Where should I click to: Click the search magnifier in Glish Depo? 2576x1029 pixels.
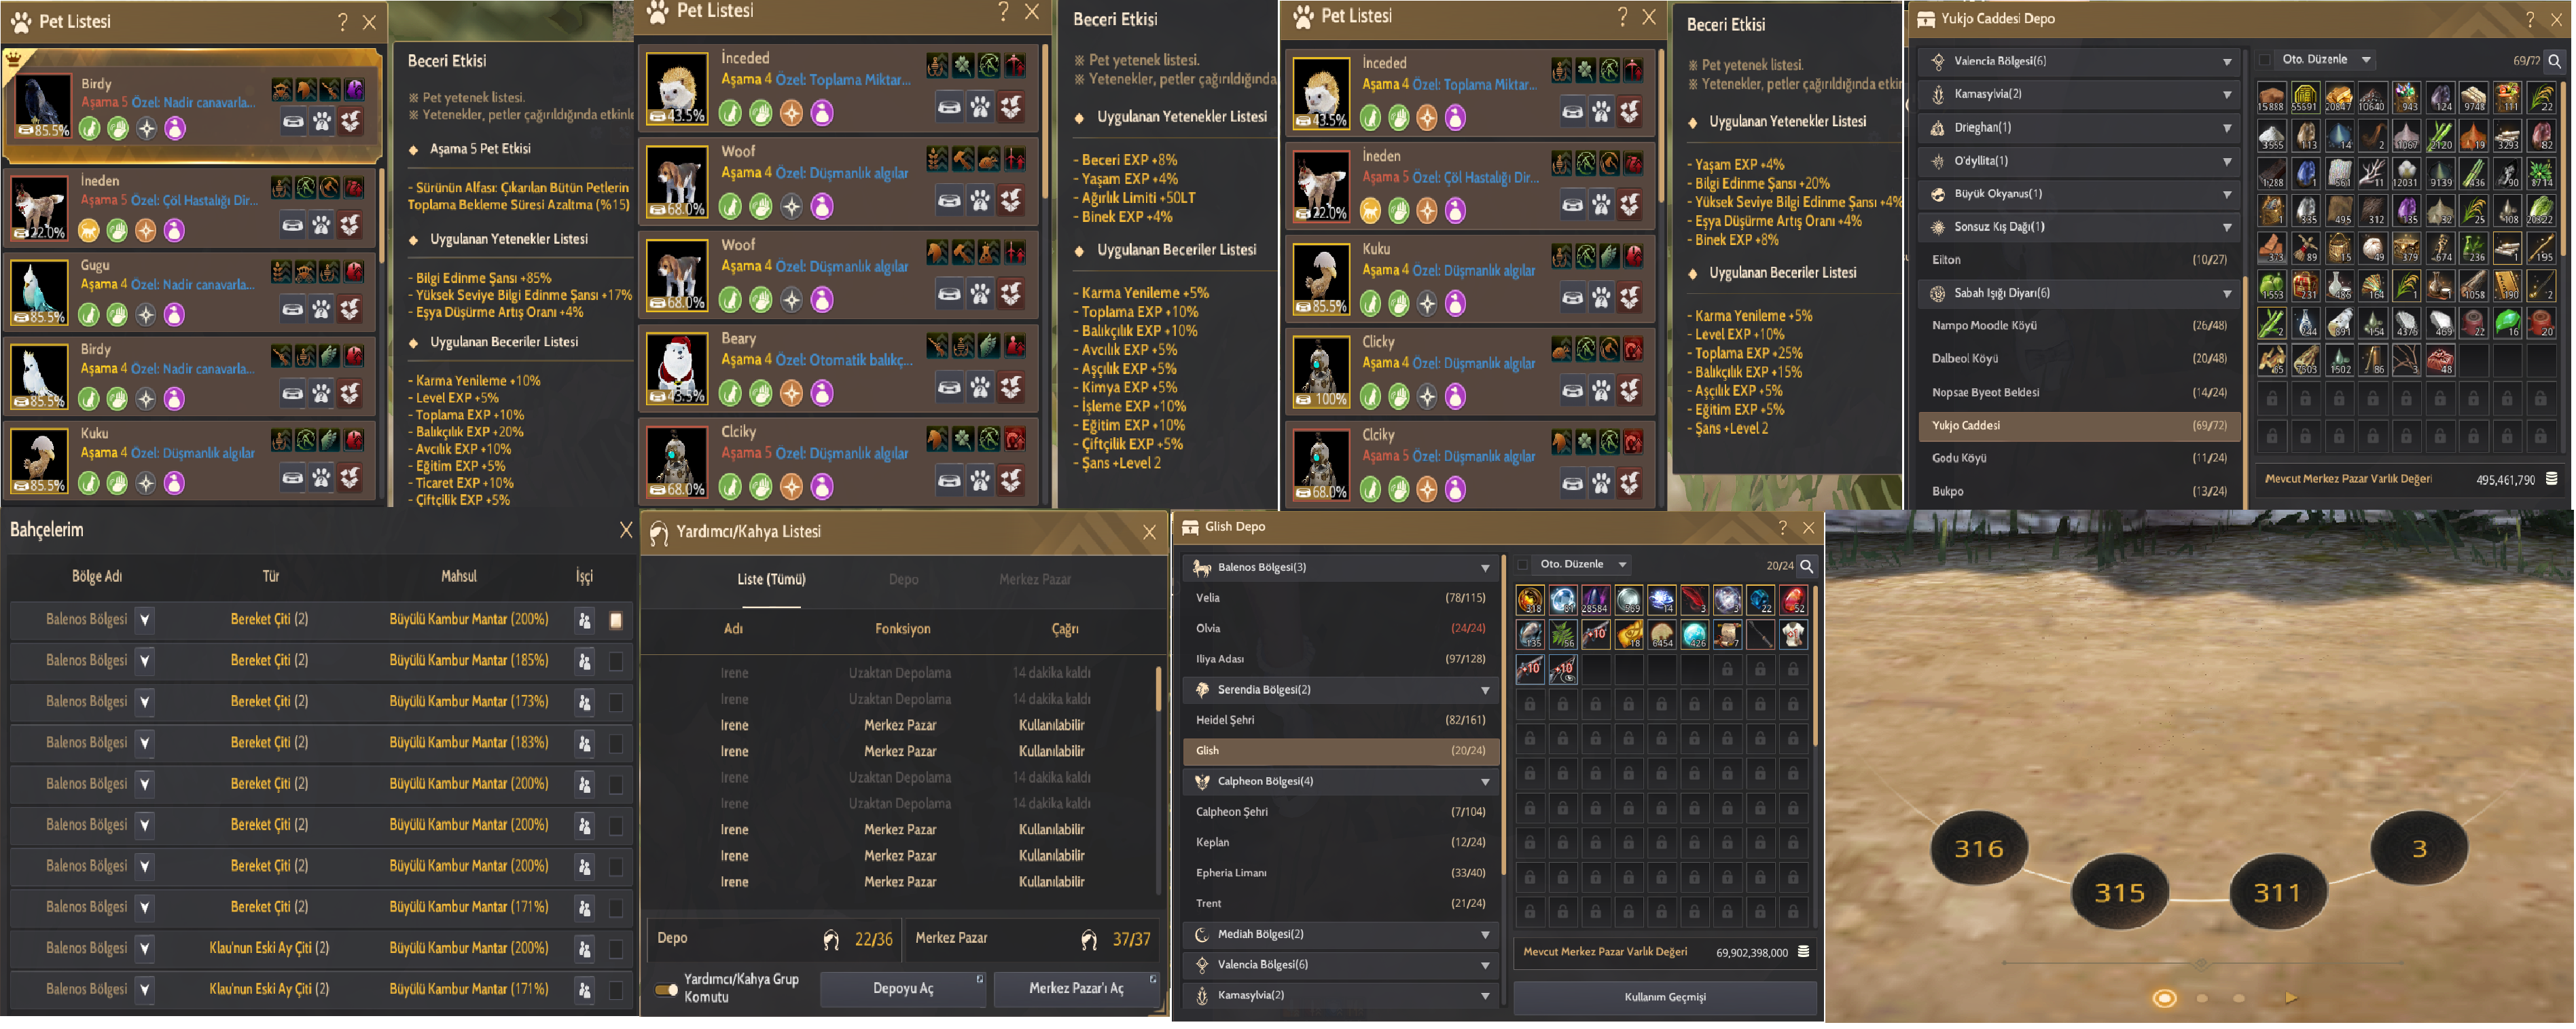tap(1806, 565)
